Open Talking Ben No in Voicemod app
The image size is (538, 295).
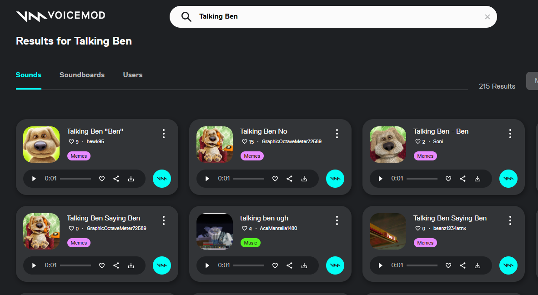pyautogui.click(x=335, y=179)
